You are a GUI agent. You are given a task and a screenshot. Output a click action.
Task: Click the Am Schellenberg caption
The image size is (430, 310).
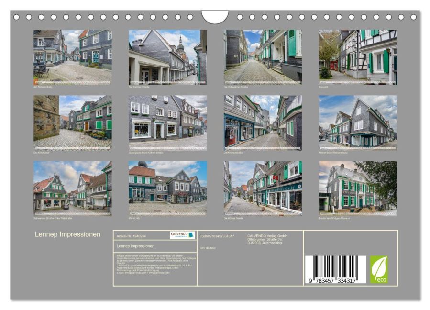click(43, 87)
